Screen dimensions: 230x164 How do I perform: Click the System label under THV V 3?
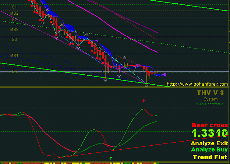tap(210, 99)
